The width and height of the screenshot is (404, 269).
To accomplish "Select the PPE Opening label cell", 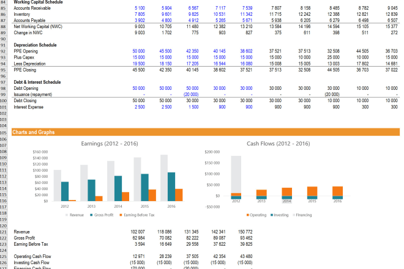I will click(26, 51).
